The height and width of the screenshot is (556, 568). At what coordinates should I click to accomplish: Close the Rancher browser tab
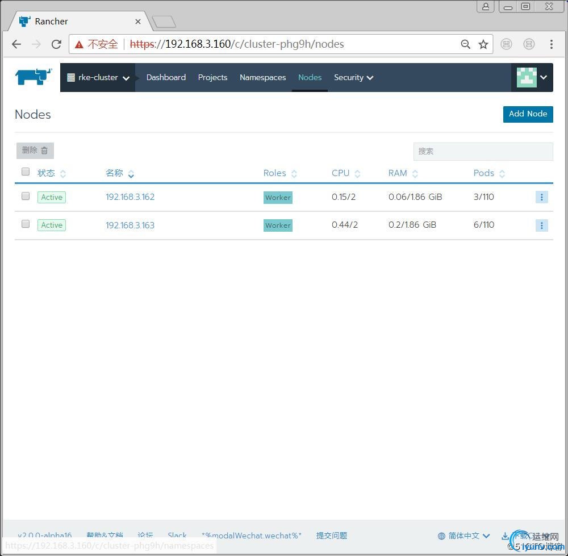tap(137, 22)
